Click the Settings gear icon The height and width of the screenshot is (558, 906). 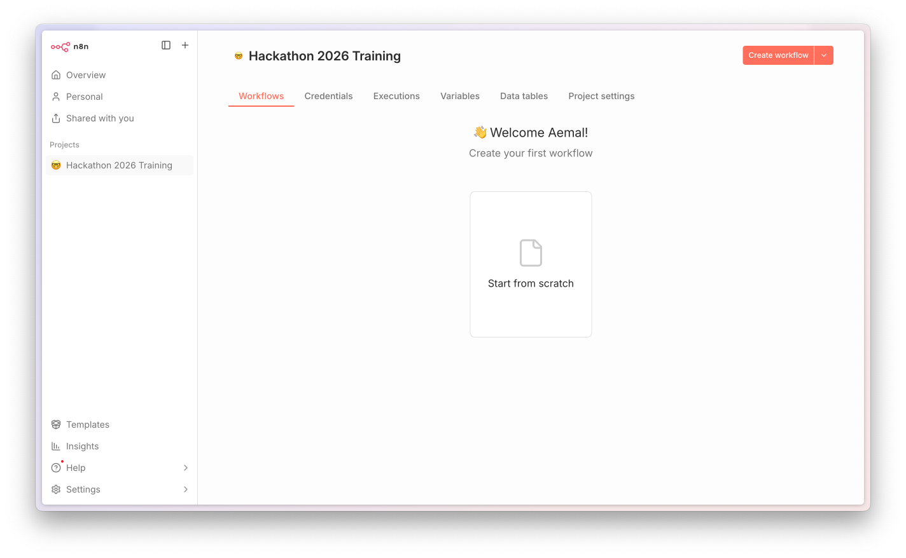(56, 489)
